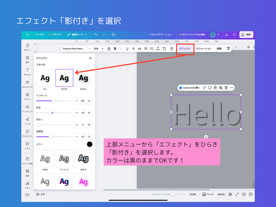Select the マジック生成 sidebar icon
276x207 pixels.
click(27, 161)
